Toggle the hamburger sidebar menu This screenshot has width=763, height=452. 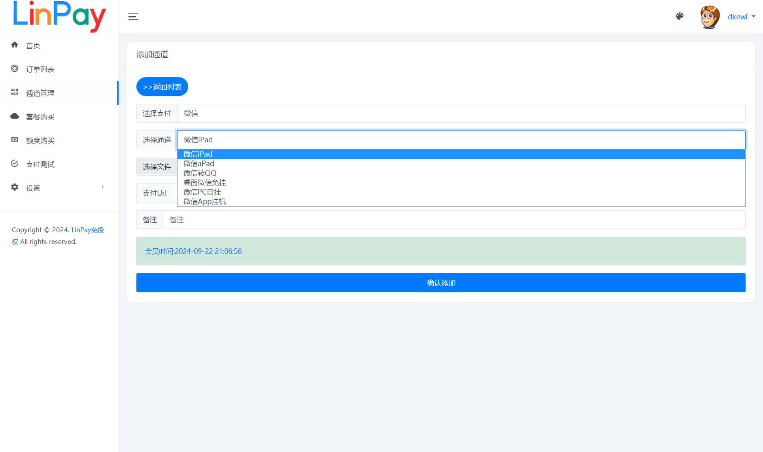click(x=133, y=17)
